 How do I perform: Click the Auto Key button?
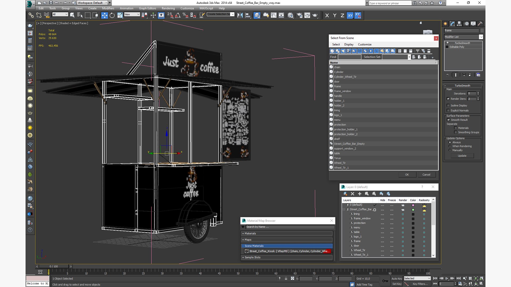tap(397, 279)
